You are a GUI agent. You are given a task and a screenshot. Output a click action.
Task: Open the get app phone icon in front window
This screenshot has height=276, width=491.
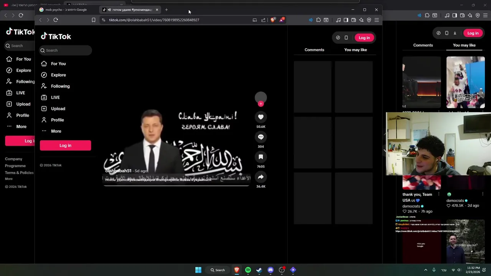pyautogui.click(x=346, y=38)
